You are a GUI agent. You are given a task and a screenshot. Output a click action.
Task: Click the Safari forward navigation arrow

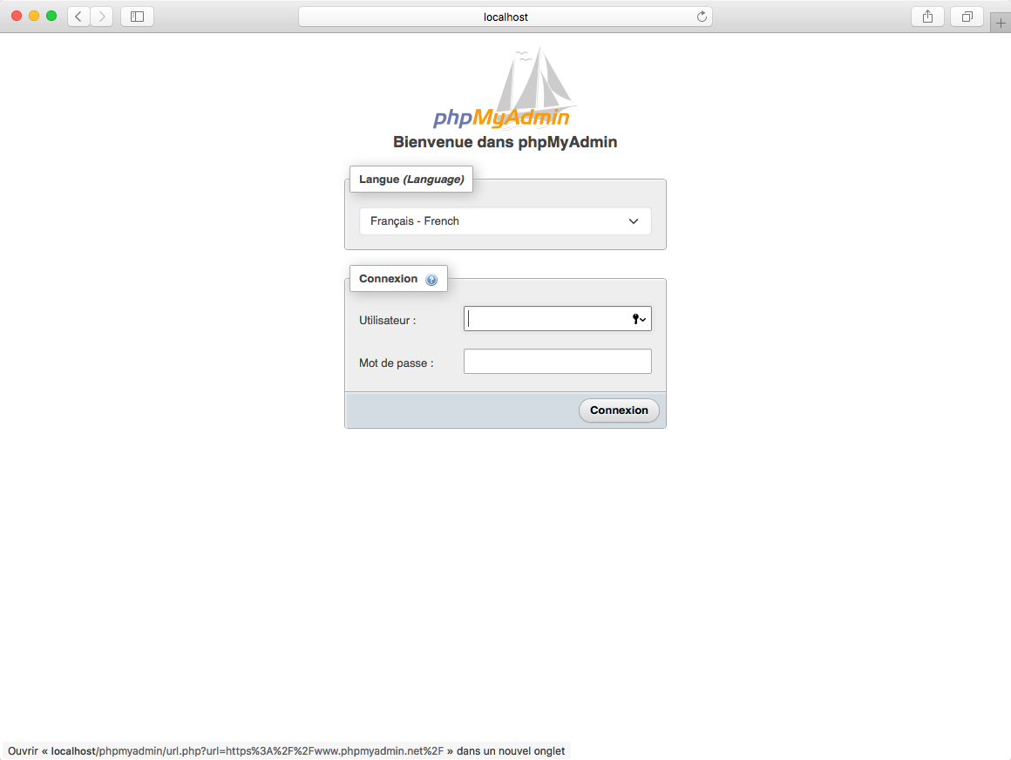tap(102, 17)
